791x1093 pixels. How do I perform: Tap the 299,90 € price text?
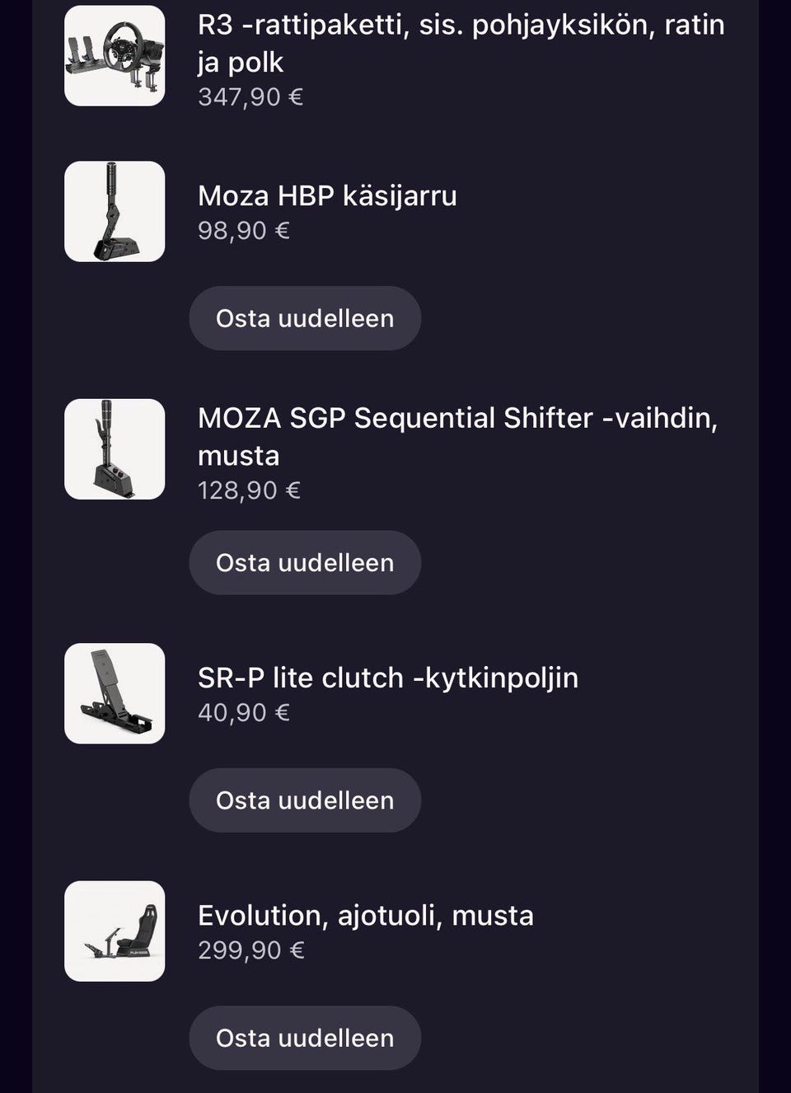point(251,950)
